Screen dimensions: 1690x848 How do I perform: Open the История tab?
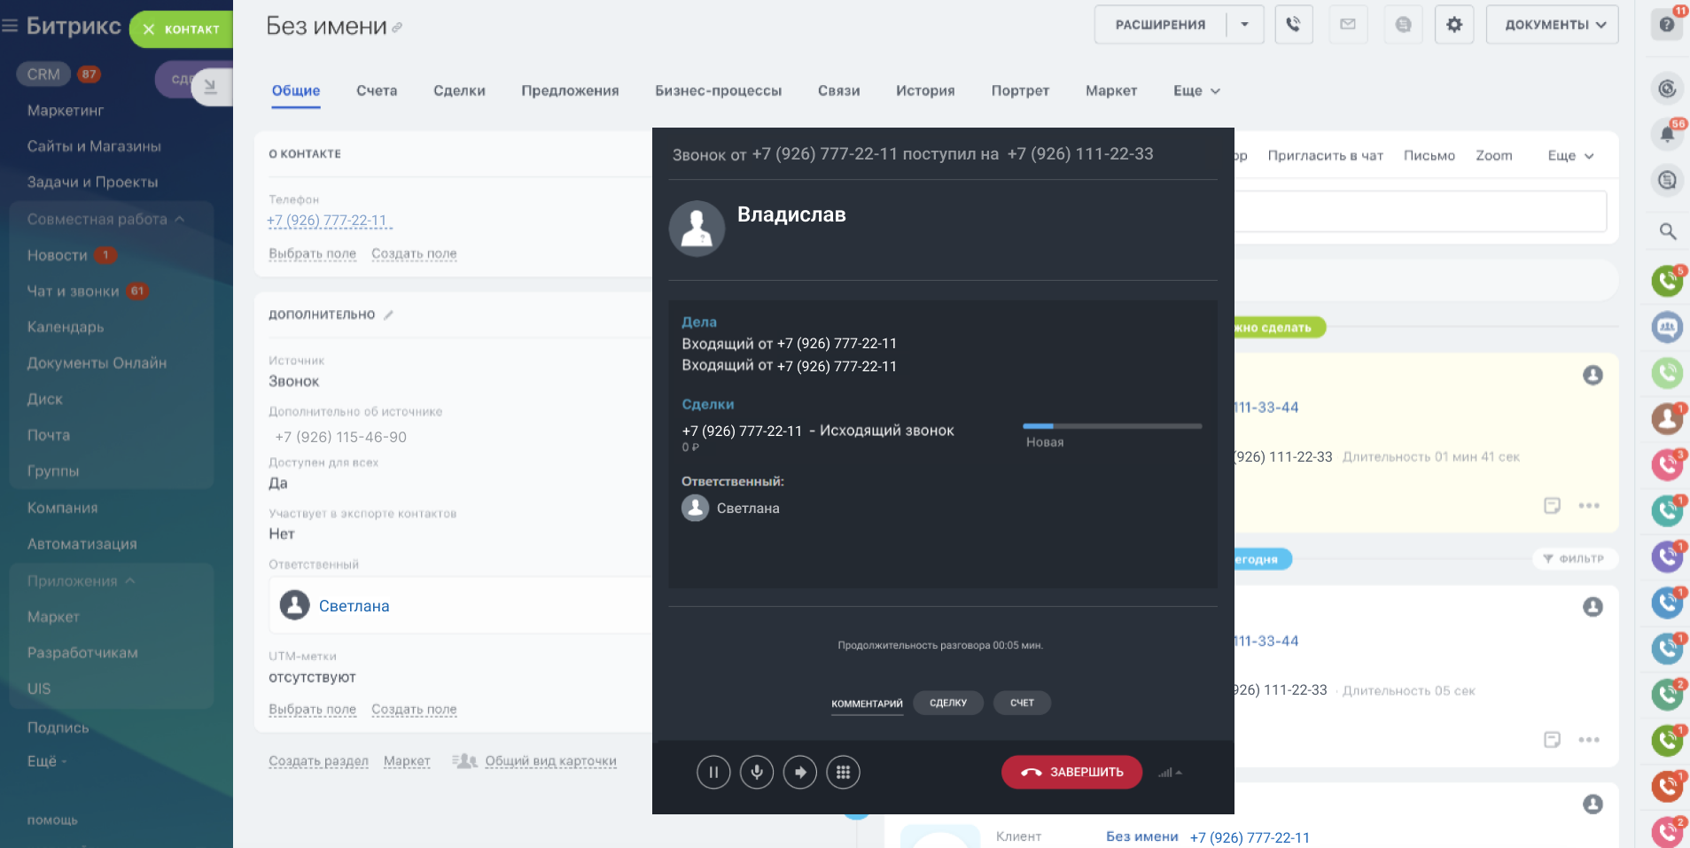924,90
